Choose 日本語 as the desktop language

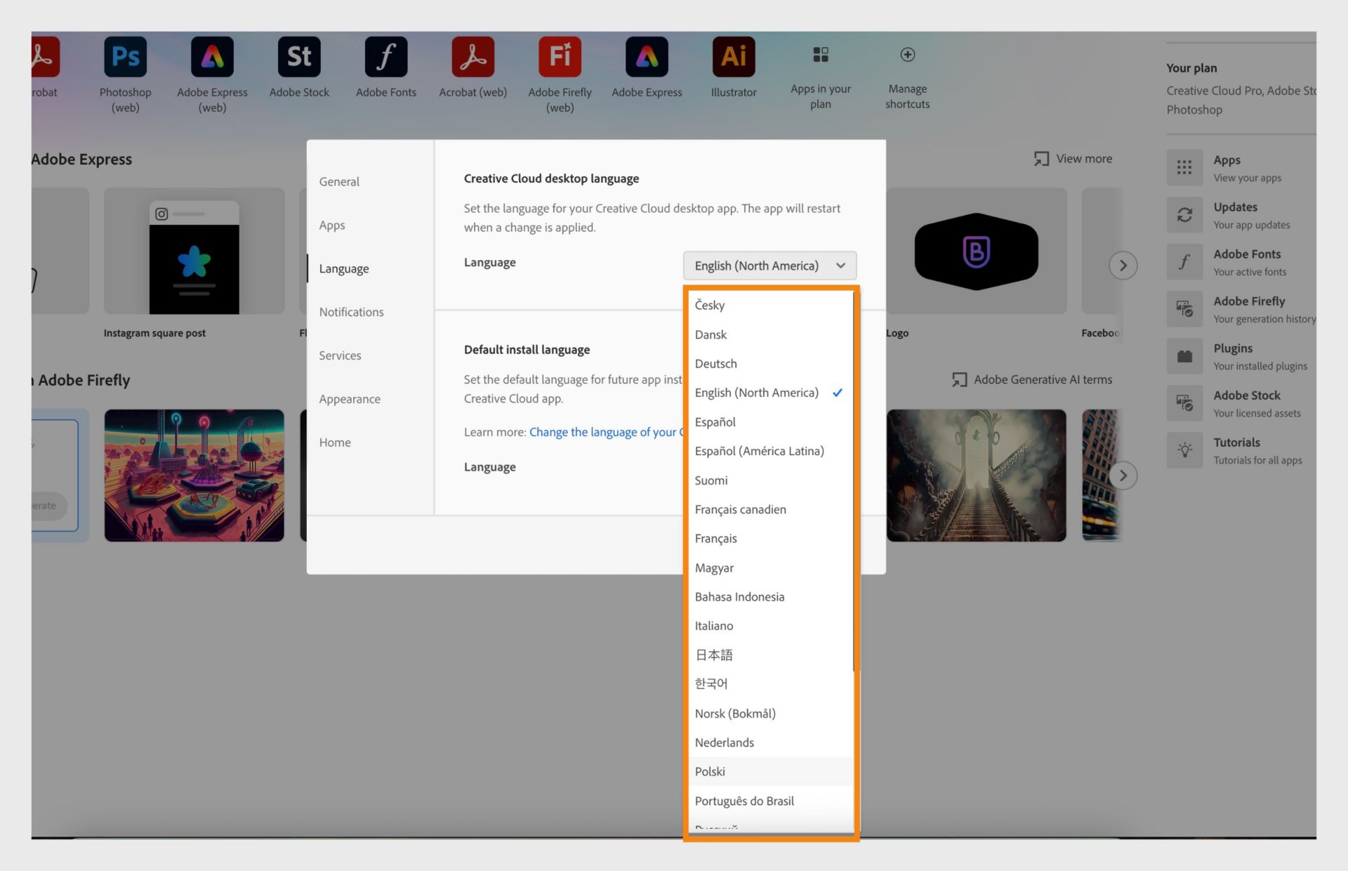coord(713,654)
